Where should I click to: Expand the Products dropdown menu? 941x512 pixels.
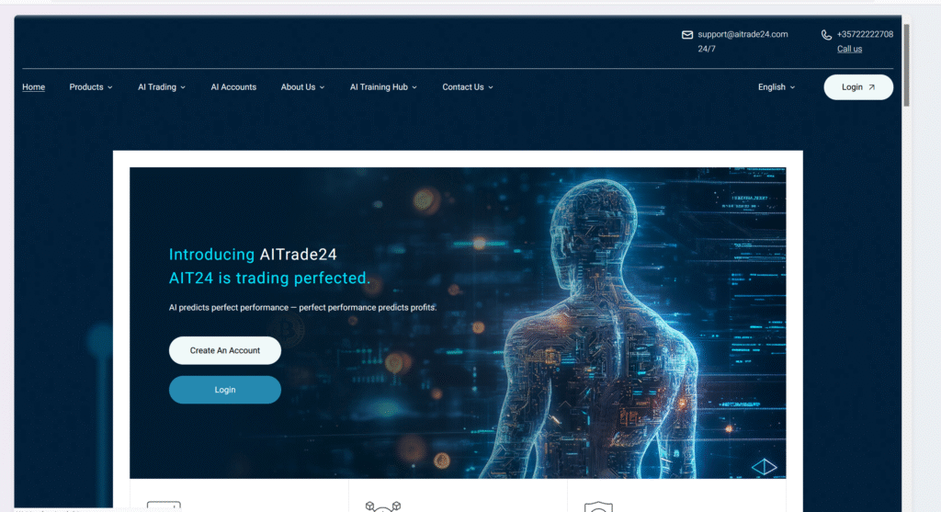pos(91,87)
